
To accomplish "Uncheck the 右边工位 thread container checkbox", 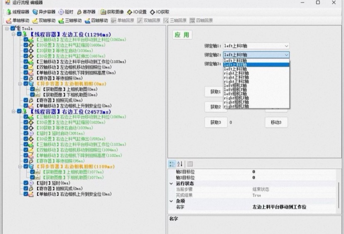I will pyautogui.click(x=19, y=111).
